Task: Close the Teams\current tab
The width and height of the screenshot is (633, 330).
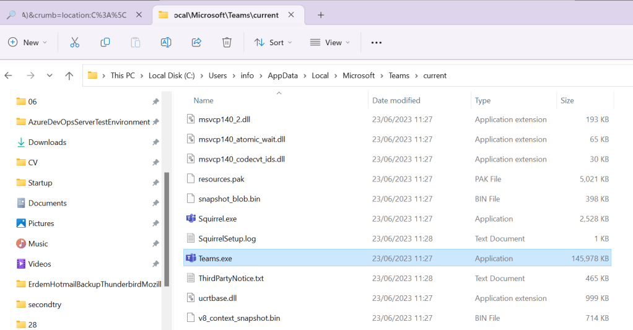Action: 291,15
